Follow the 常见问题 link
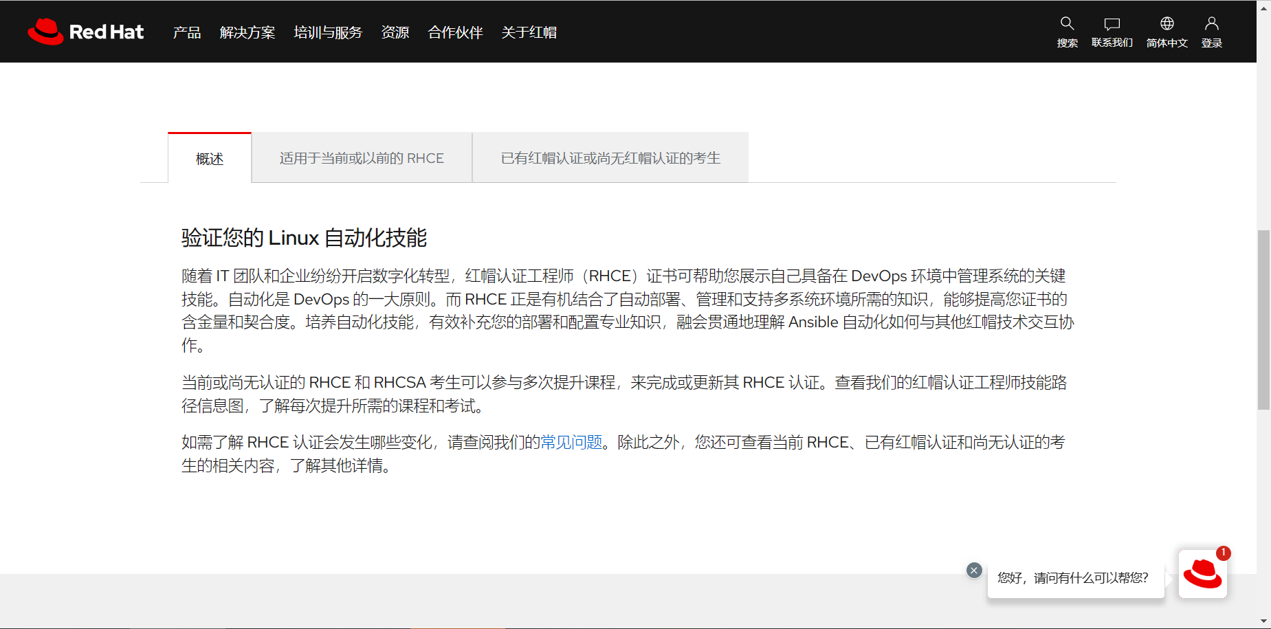Screen dimensions: 1271x629 pos(571,442)
